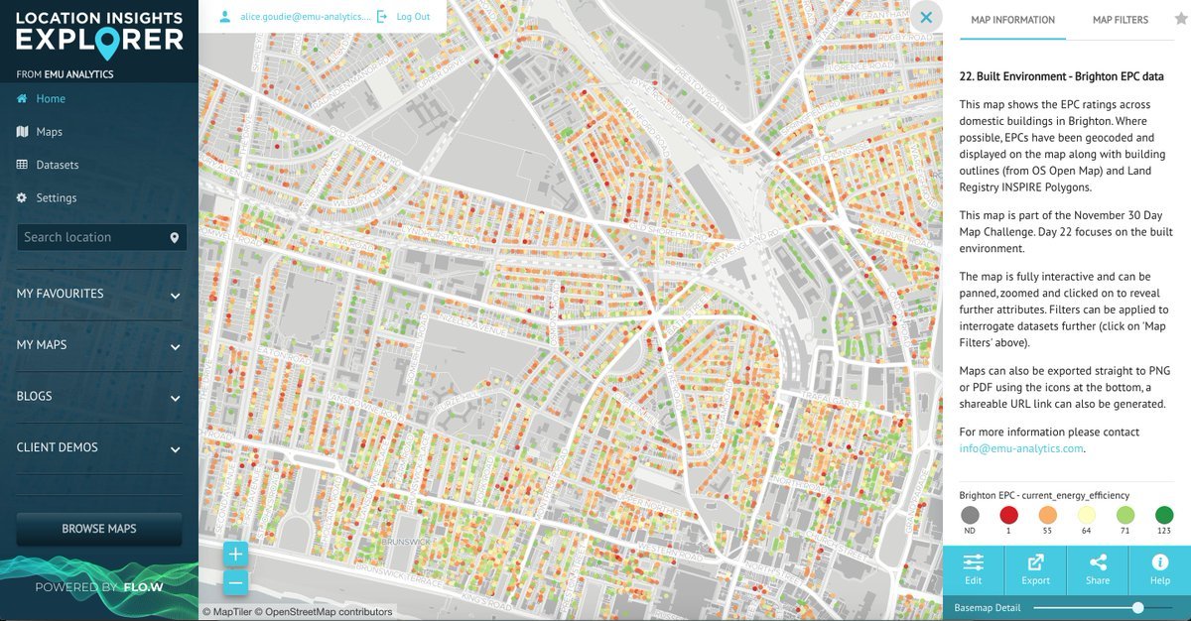Expand the My Favourites section

(x=175, y=296)
